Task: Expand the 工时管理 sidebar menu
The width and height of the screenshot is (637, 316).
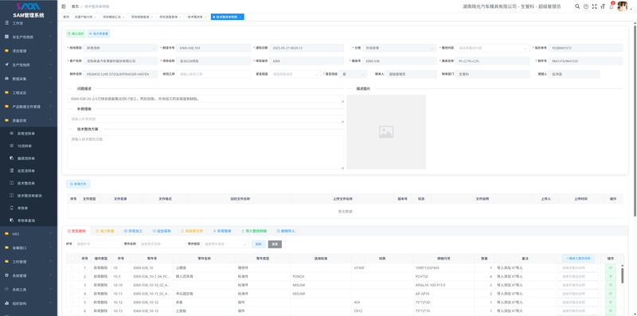Action: click(x=29, y=262)
